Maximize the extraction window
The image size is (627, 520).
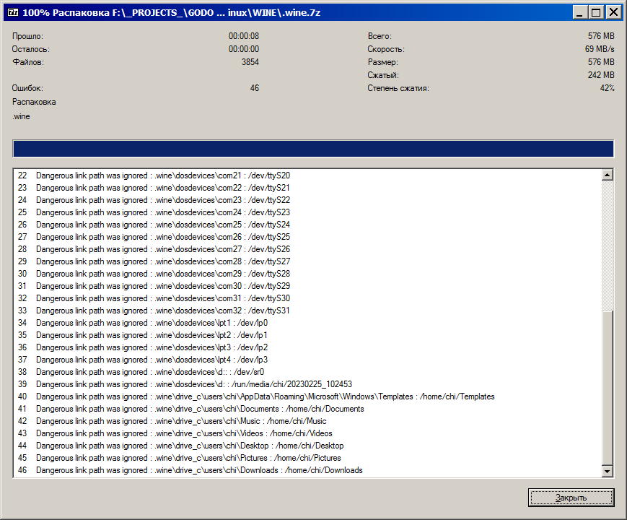click(596, 12)
